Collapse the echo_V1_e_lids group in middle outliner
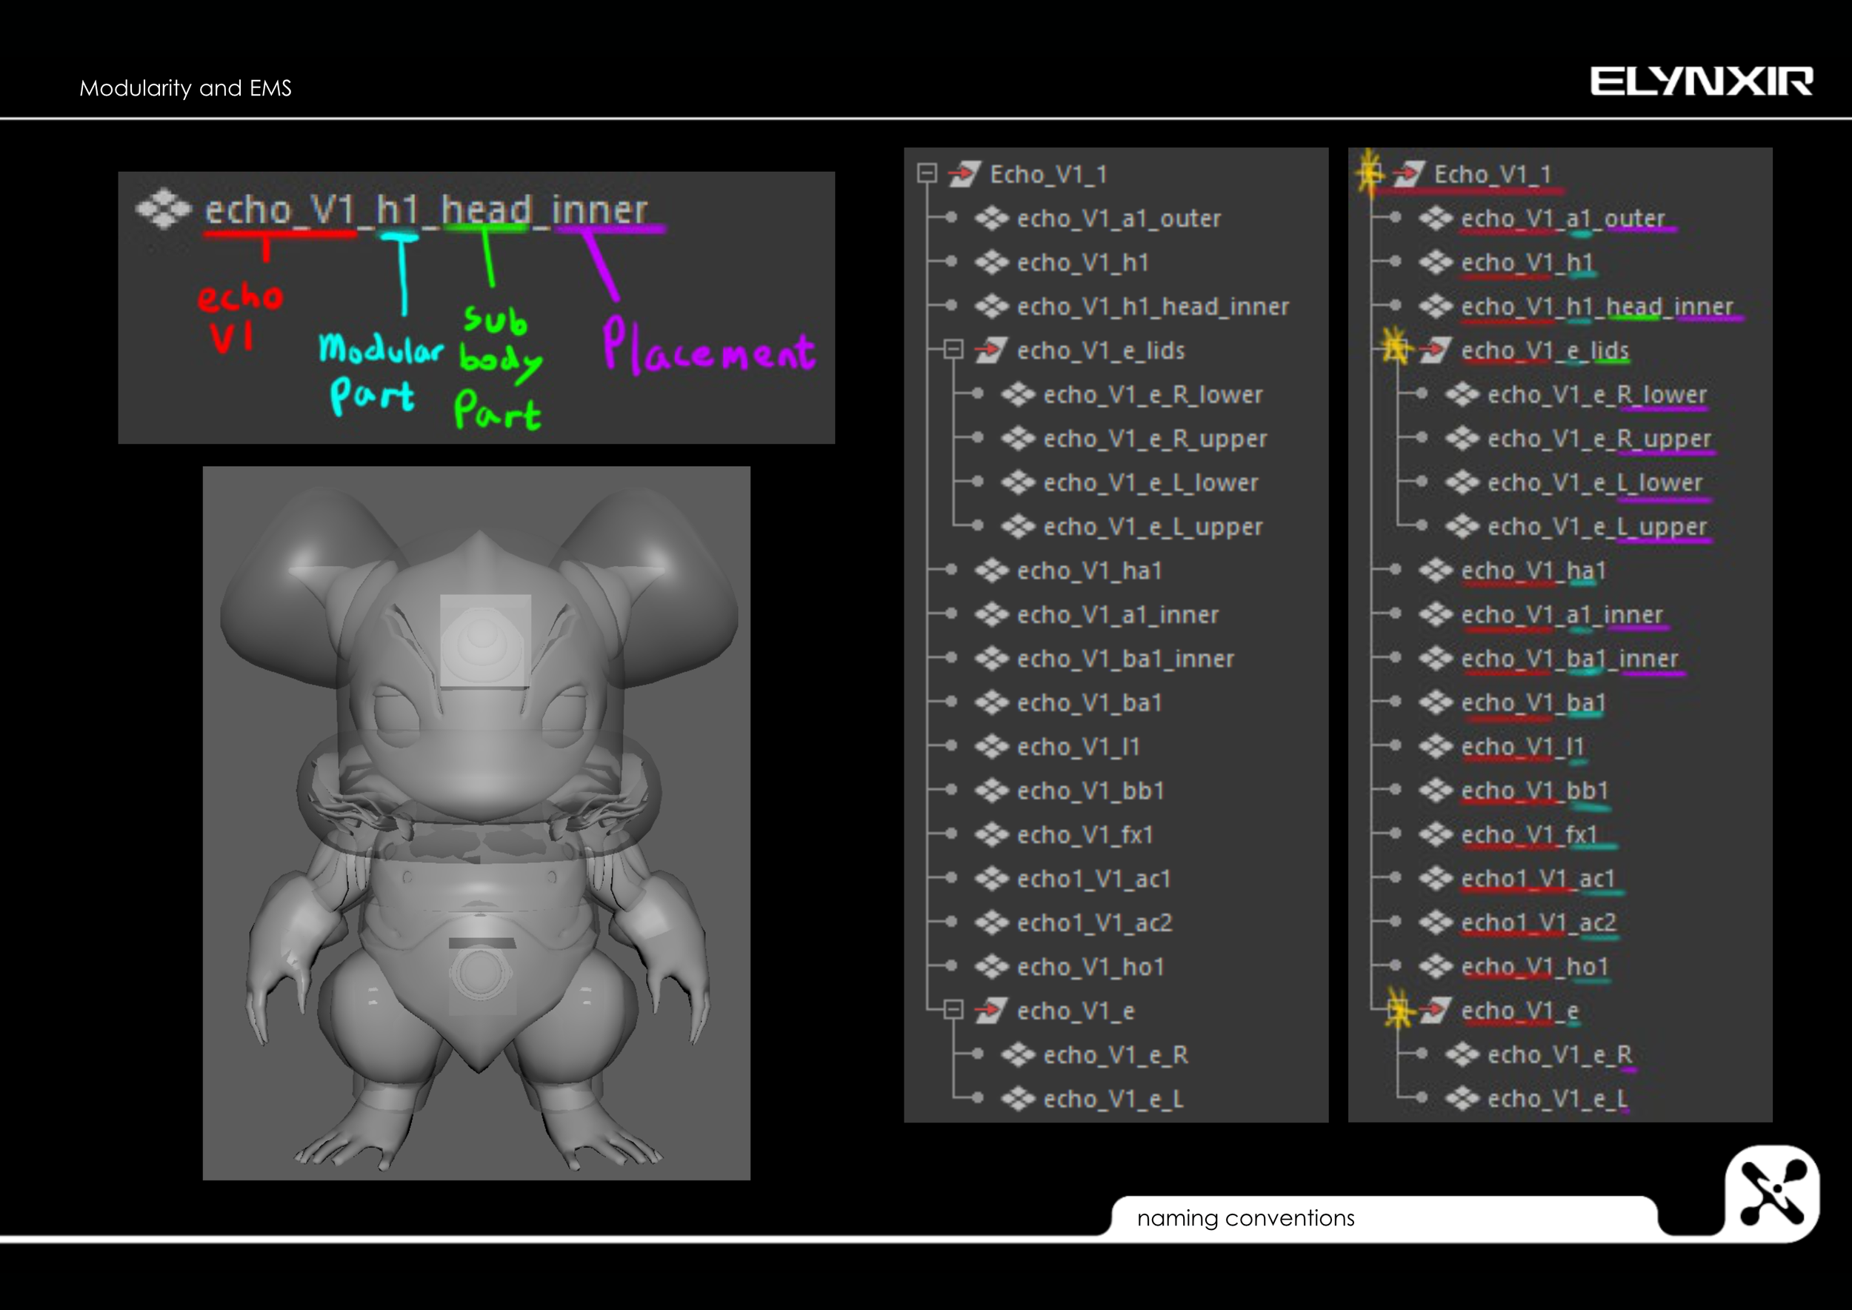The width and height of the screenshot is (1852, 1310). click(x=953, y=349)
